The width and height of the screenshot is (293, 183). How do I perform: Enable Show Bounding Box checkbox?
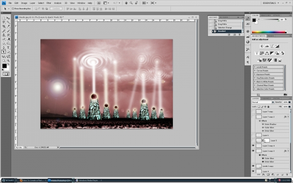click(x=13, y=9)
